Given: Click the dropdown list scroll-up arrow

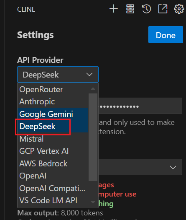Looking at the screenshot, I should click(x=93, y=88).
